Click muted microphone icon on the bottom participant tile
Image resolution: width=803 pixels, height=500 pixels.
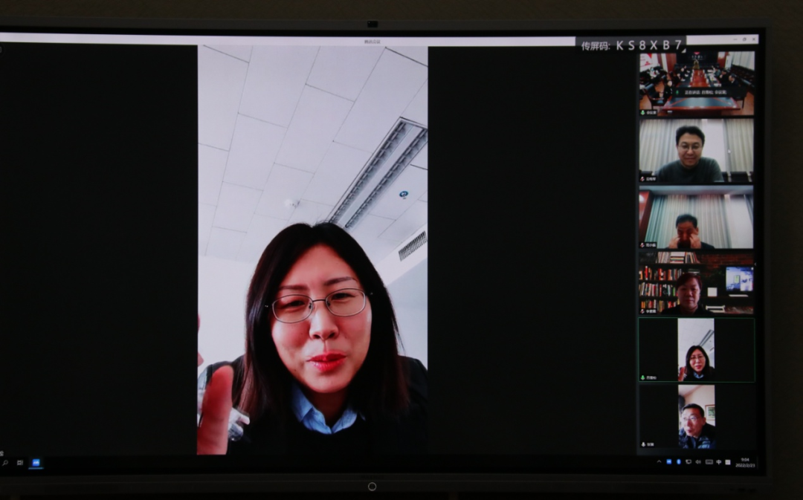click(x=643, y=444)
